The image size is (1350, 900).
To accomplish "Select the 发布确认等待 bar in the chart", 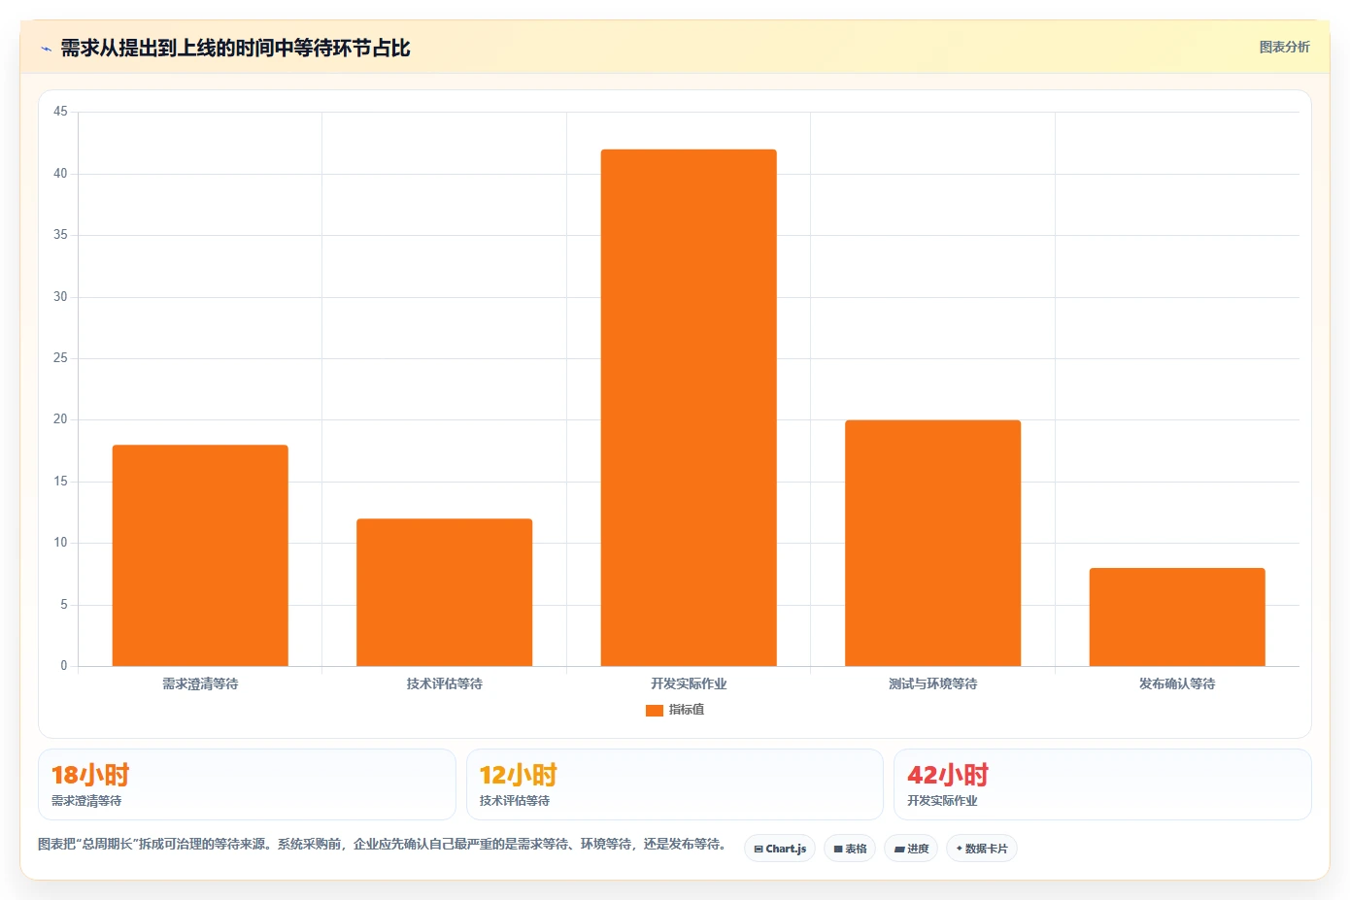I will coord(1177,617).
